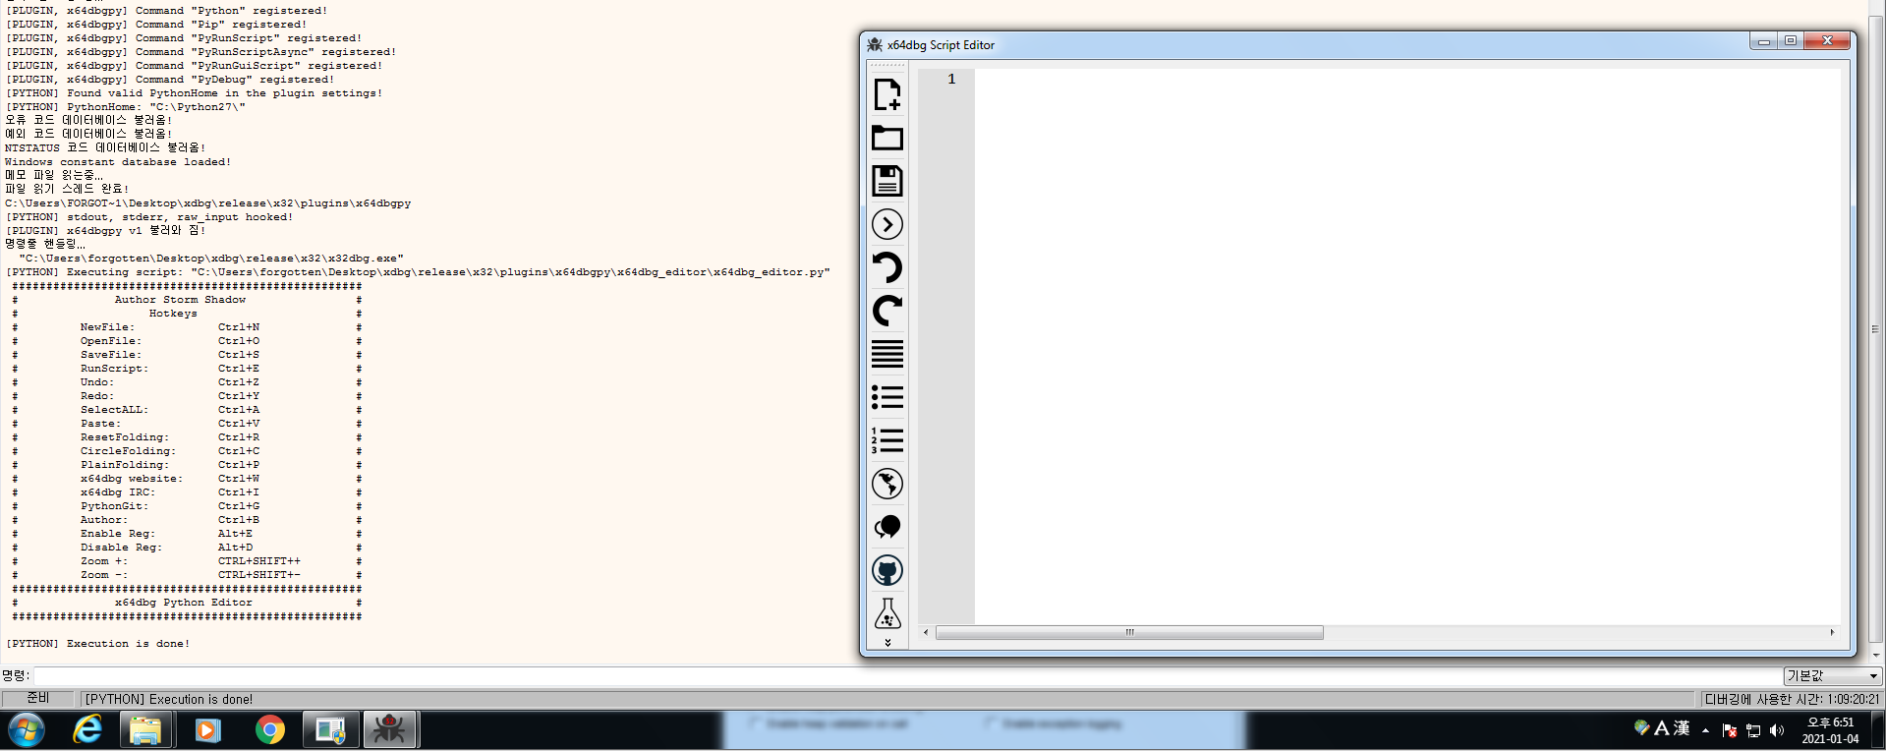
Task: Open Windows Media Player from the taskbar
Action: (207, 729)
